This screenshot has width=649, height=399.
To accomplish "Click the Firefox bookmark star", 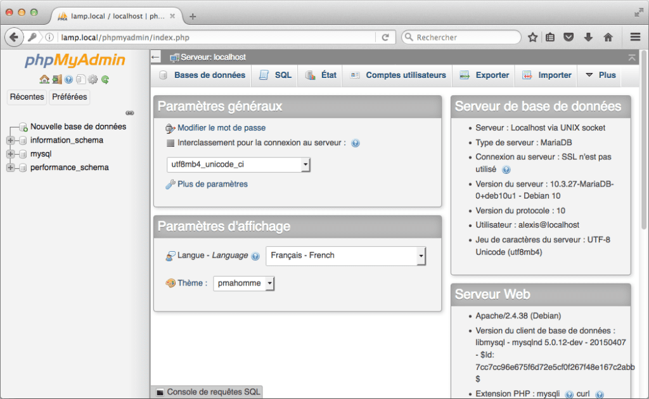I will (532, 37).
